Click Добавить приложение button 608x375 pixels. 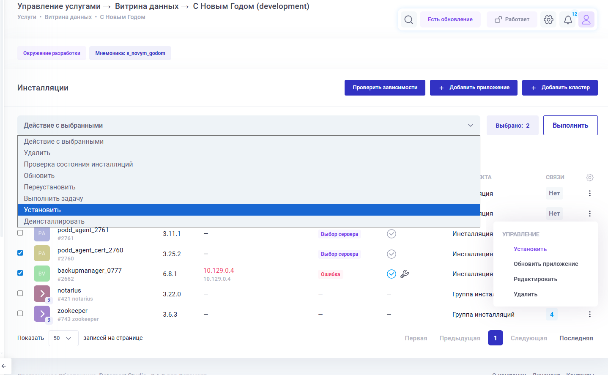[x=474, y=88]
